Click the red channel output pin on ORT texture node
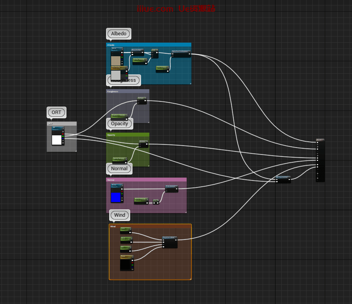The height and width of the screenshot is (304, 352). click(63, 134)
